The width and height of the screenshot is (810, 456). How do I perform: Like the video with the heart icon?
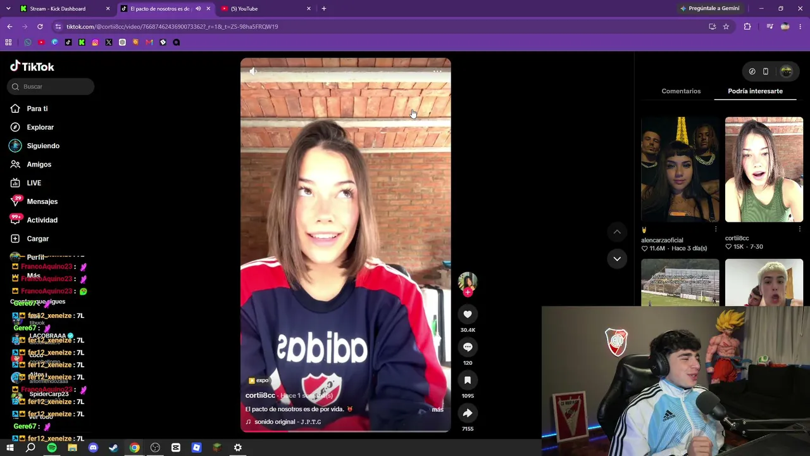click(x=468, y=314)
